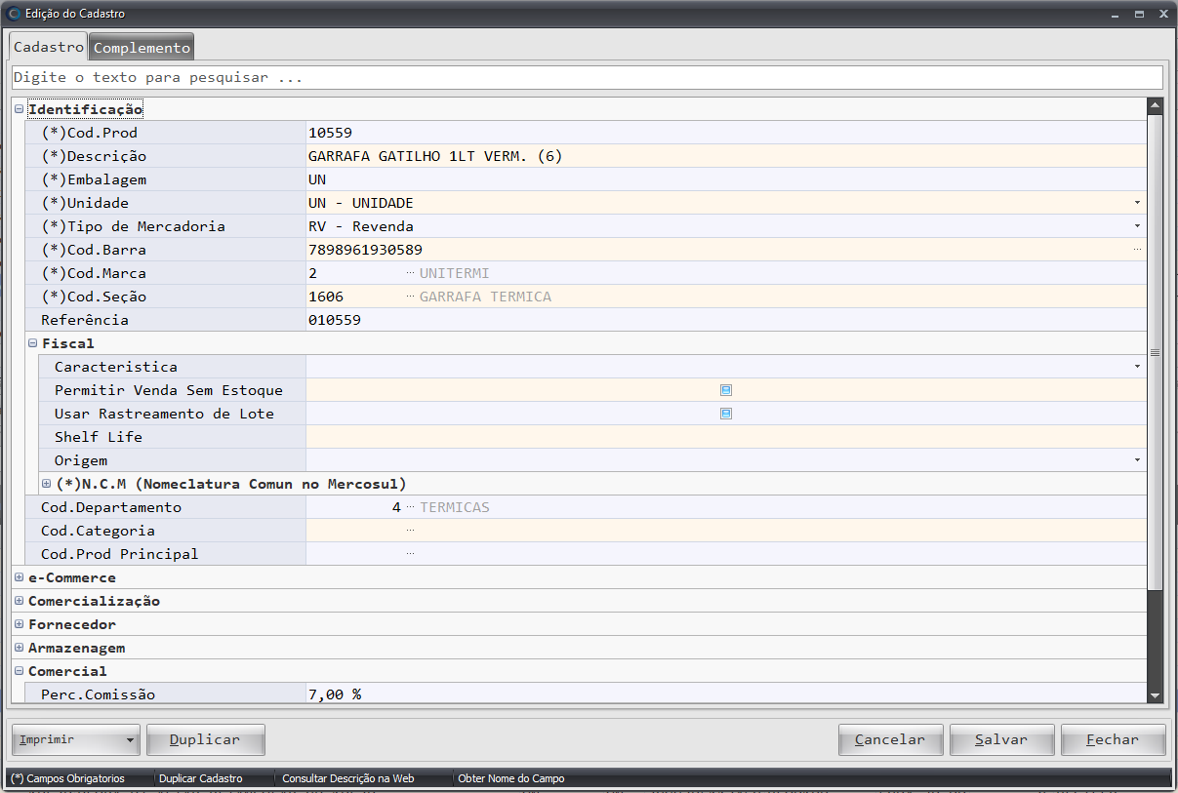Screen dimensions: 1178x793
Task: Toggle Usar Rastreamento de Lote checkbox
Action: (726, 414)
